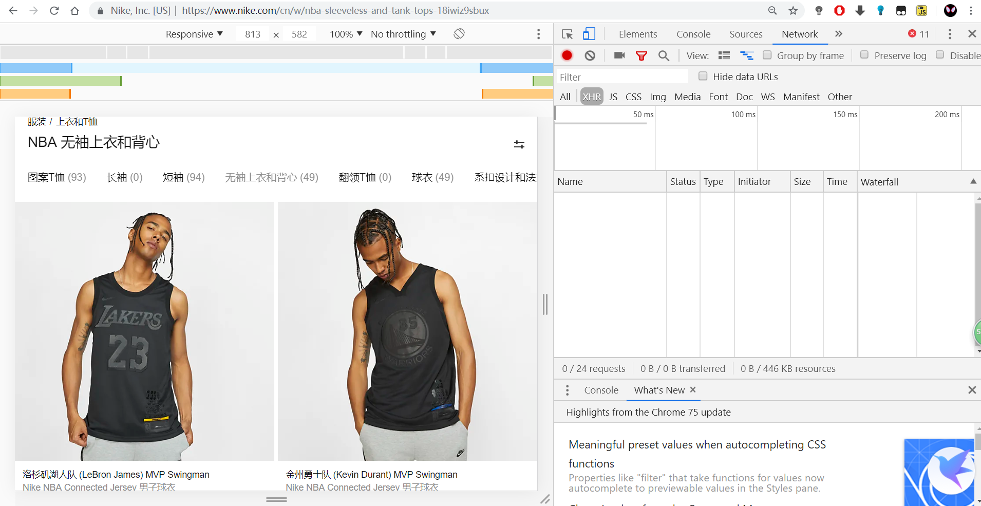Switch to the Elements tab
The image size is (981, 506).
[x=637, y=34]
